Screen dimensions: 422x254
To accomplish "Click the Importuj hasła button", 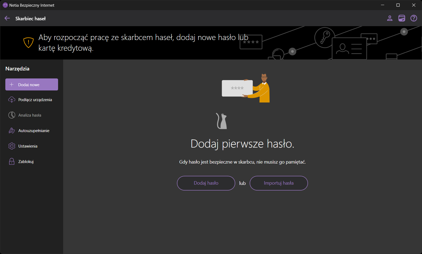I will (279, 183).
